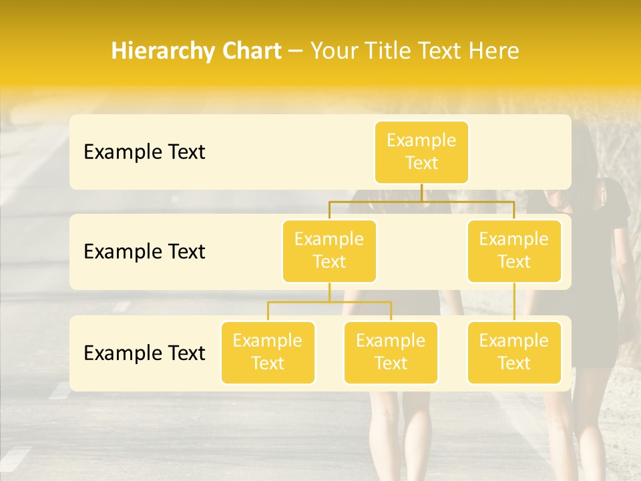This screenshot has height=481, width=641.
Task: Select the leftmost box in the bottom row
Action: [268, 352]
